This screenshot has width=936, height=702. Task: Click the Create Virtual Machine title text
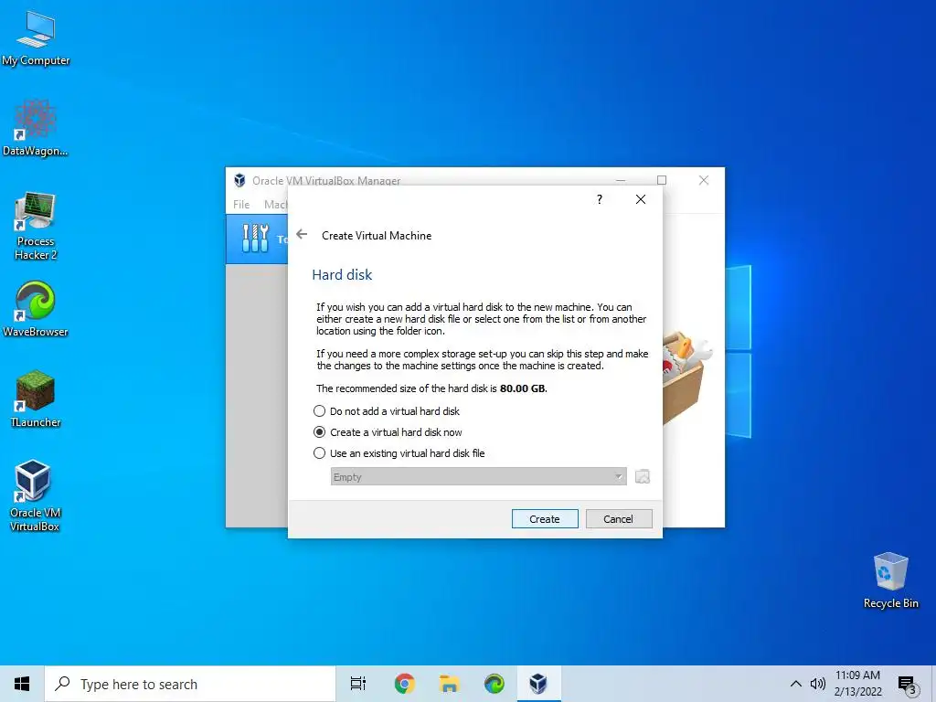tap(377, 235)
